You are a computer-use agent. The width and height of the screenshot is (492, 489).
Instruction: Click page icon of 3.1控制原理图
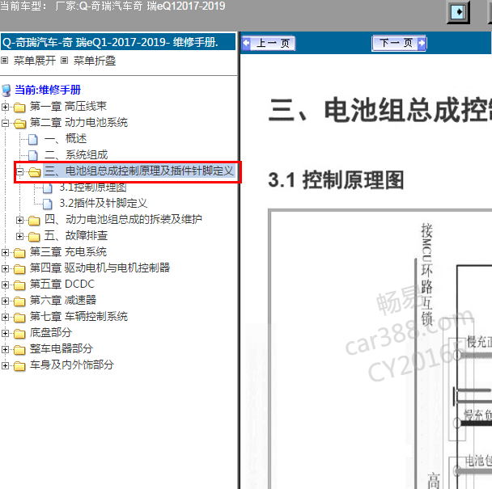click(x=48, y=188)
